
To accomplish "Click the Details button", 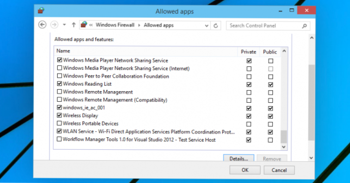I will click(x=239, y=159).
